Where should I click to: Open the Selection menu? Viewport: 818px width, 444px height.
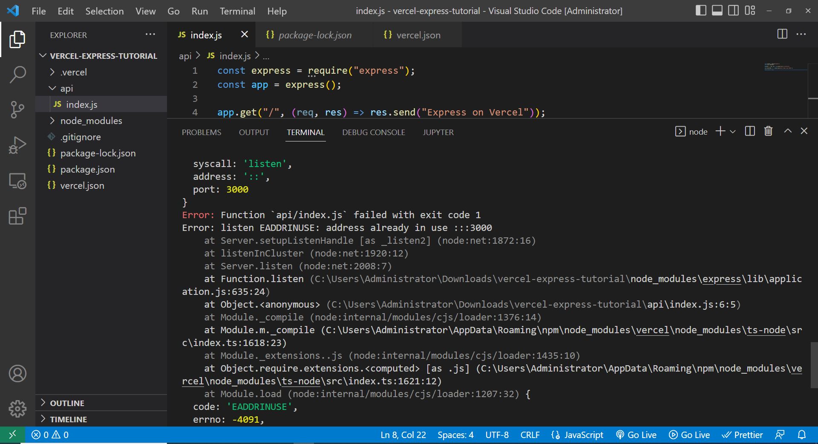tap(104, 11)
